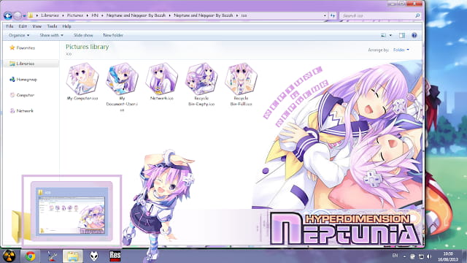This screenshot has height=263, width=467.
Task: Select HN in the address path
Action: click(95, 15)
